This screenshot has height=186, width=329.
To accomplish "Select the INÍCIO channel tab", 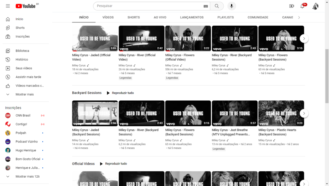I will pos(84,17).
